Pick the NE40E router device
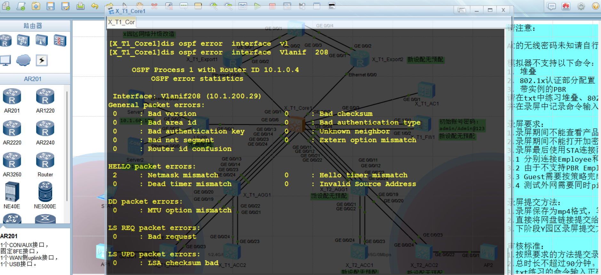Image resolution: width=601 pixels, height=275 pixels. pos(12,195)
